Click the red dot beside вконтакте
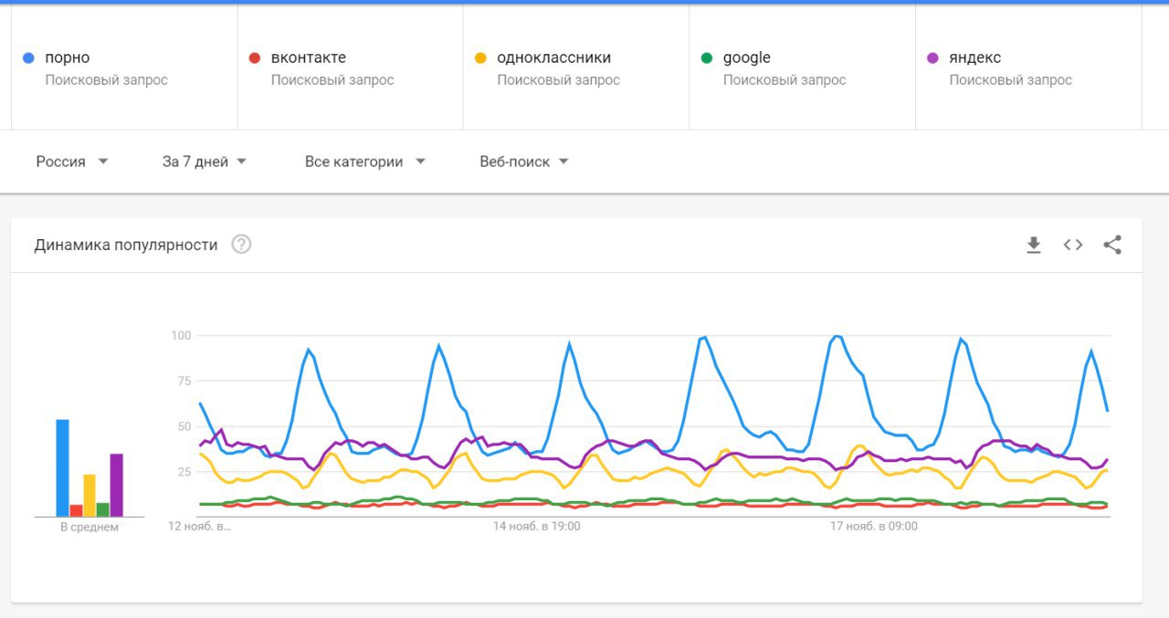The image size is (1169, 618). point(255,58)
